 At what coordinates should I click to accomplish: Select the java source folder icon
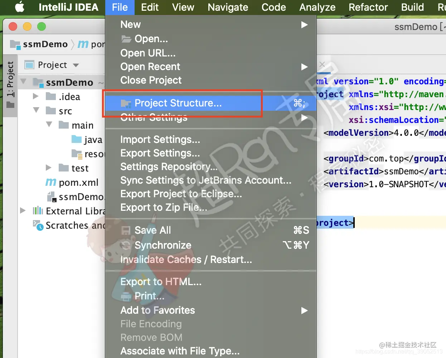[77, 139]
